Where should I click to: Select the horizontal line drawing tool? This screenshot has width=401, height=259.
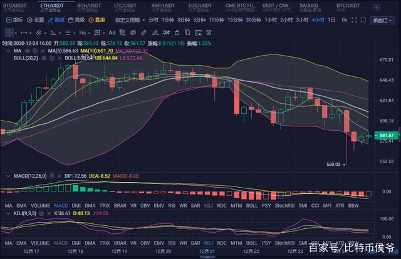click(x=24, y=33)
